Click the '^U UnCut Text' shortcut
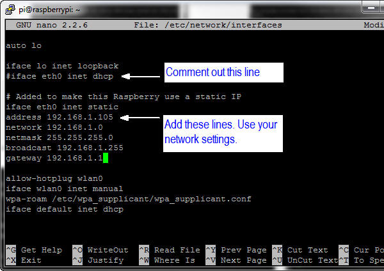 (x=305, y=260)
